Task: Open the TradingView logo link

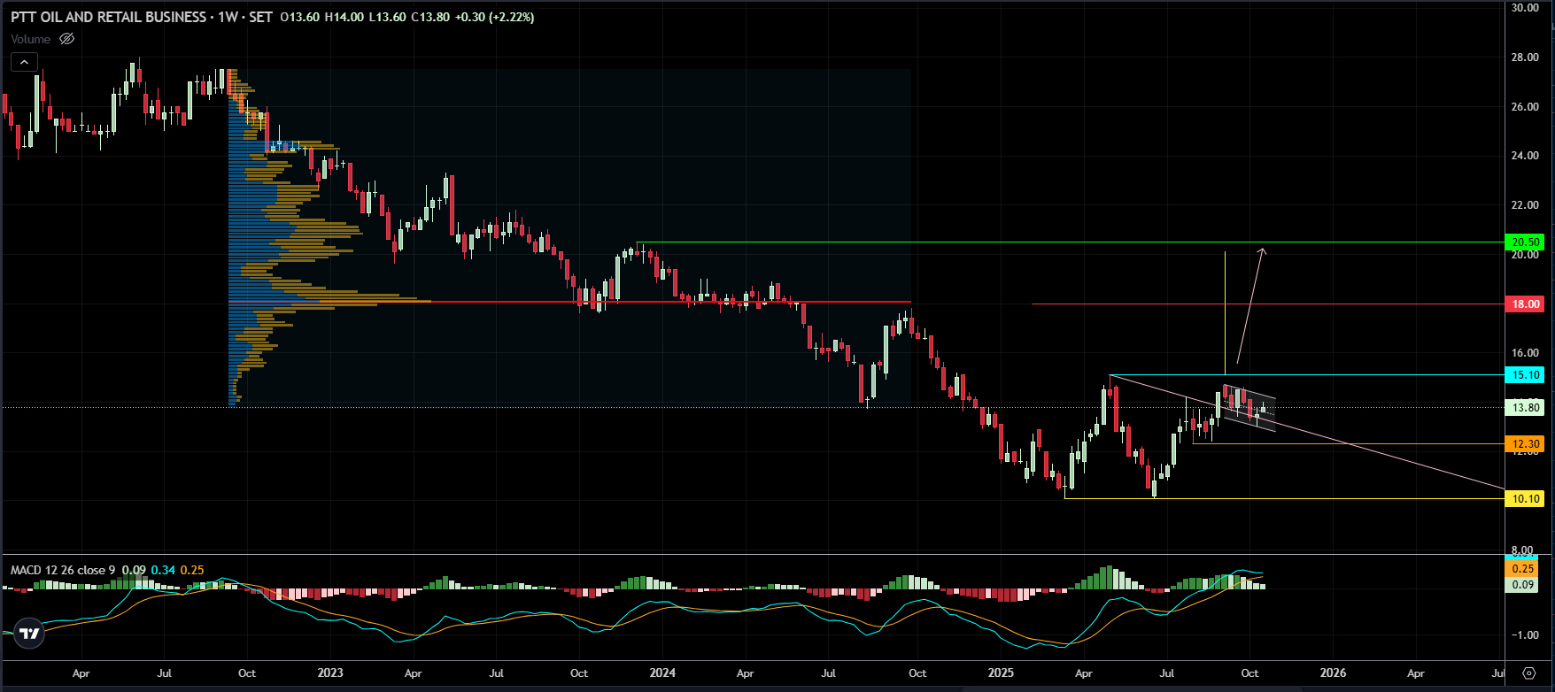Action: click(29, 633)
